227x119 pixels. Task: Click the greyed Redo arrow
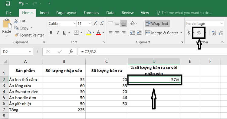tap(35, 3)
